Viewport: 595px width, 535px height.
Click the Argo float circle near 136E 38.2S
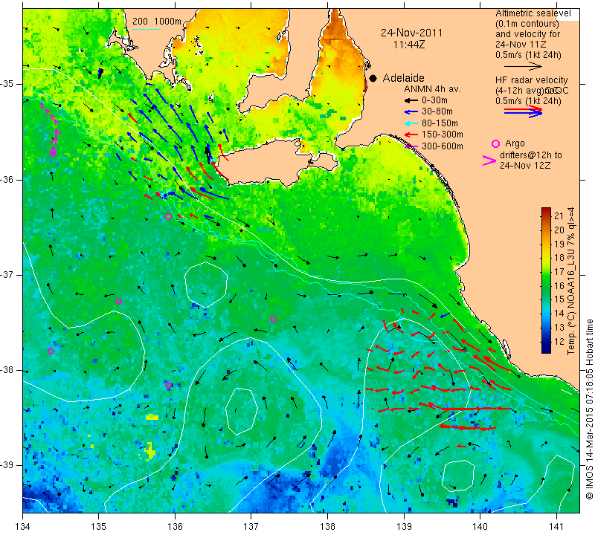[169, 385]
